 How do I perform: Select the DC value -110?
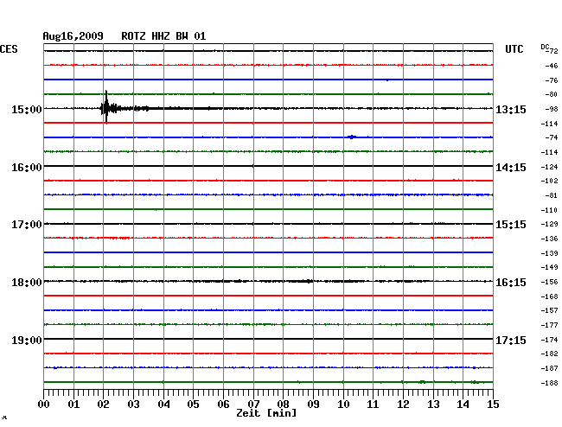(549, 210)
